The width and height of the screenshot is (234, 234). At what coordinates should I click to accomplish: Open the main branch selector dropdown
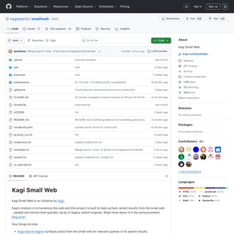tap(15, 40)
